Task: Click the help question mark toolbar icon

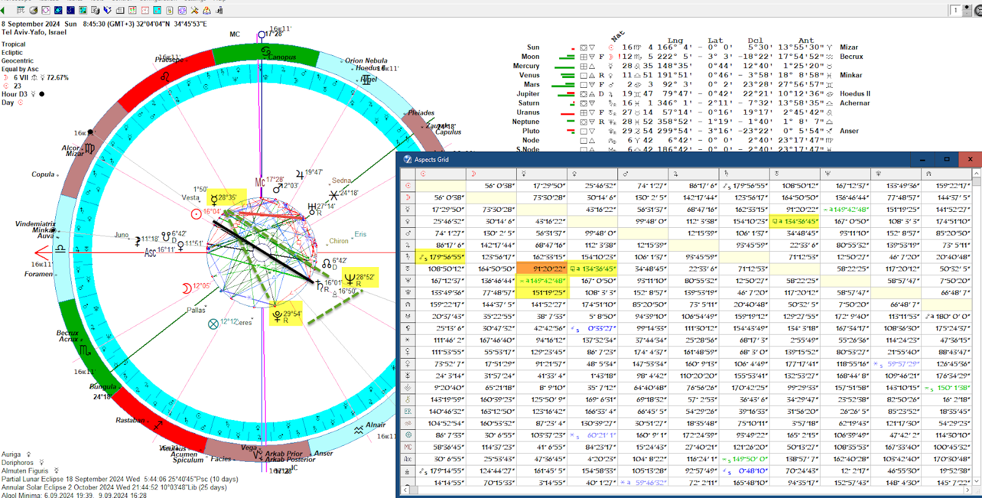Action: coord(207,10)
